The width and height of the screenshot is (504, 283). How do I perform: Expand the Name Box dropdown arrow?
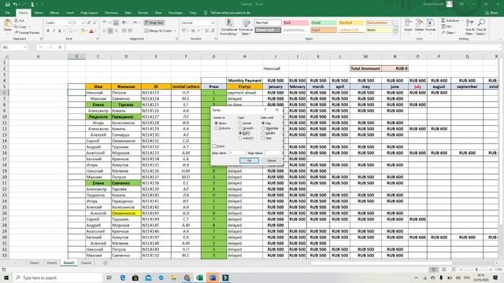tap(25, 47)
